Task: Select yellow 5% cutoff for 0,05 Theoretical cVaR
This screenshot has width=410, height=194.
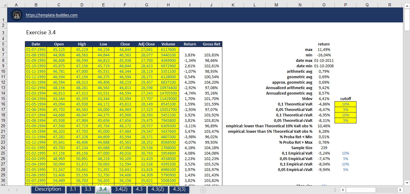Action: coord(345,120)
